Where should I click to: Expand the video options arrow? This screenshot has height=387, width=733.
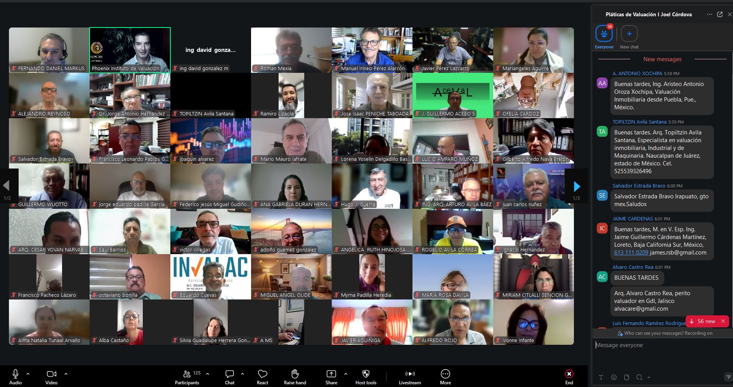[x=66, y=374]
